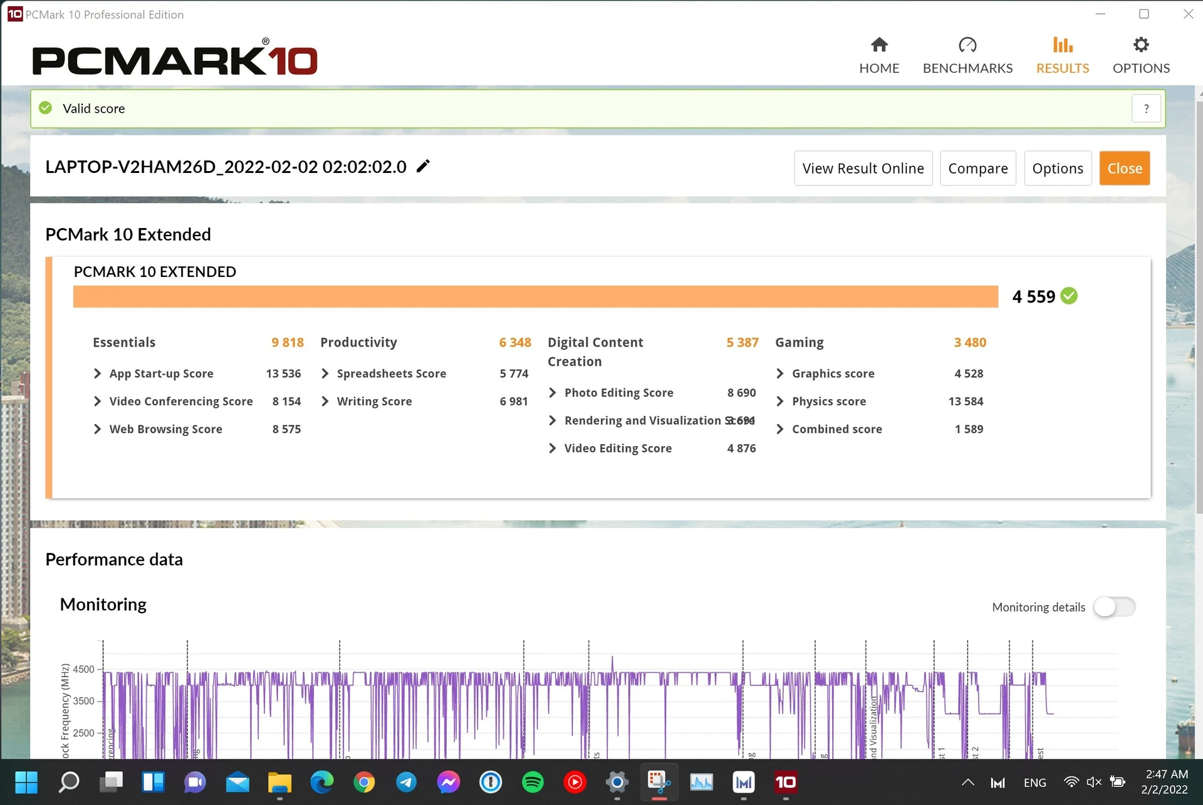Click the Gaming score 3 480

coord(970,343)
